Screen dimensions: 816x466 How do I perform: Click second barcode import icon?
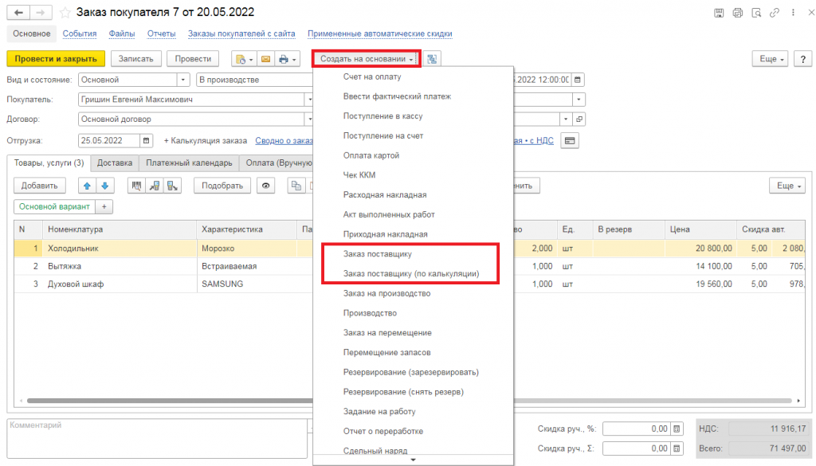pos(155,186)
